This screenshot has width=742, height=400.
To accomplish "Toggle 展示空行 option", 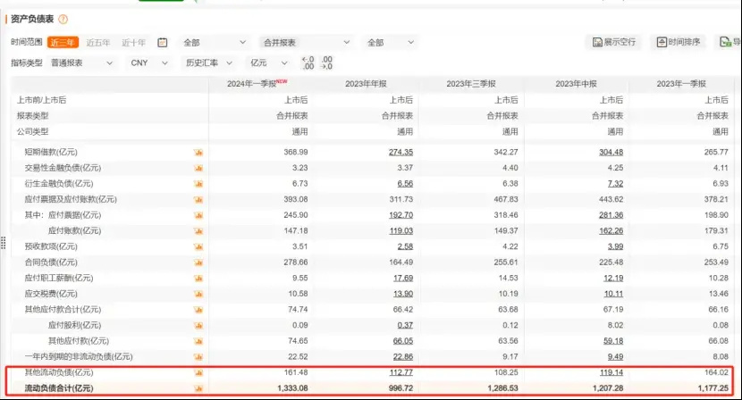I will pos(614,42).
